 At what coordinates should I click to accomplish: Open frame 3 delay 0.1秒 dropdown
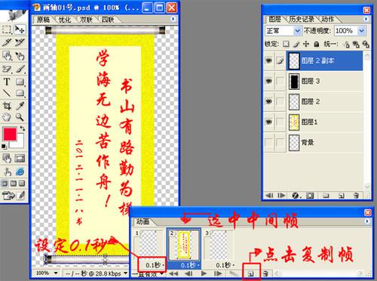[225, 265]
